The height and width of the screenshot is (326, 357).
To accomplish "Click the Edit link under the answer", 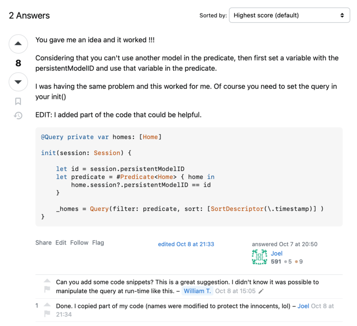I will [61, 243].
